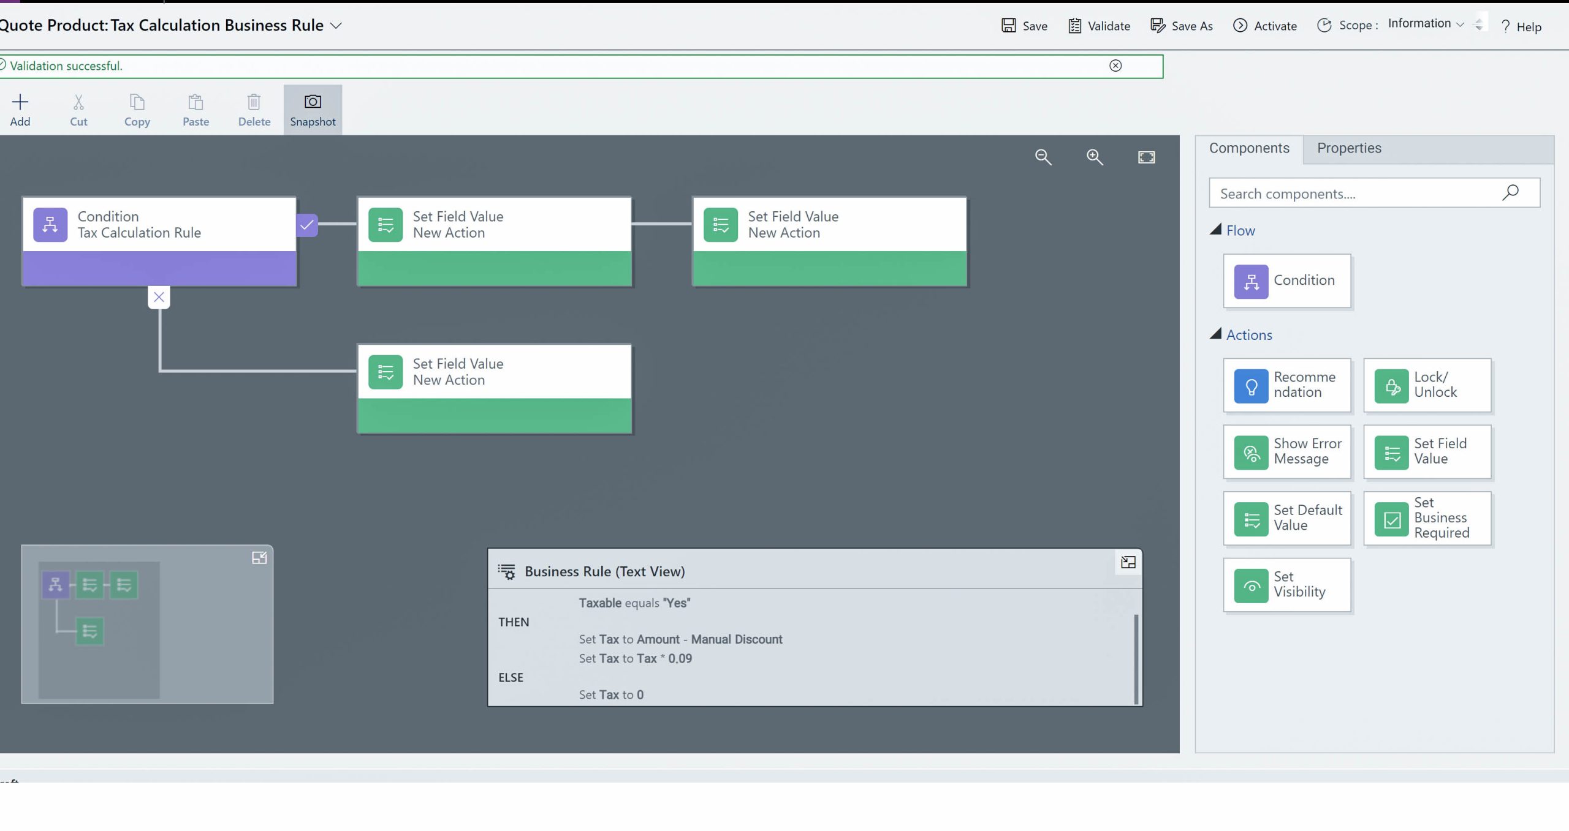Select the Show Error Message component
This screenshot has width=1569, height=831.
1287,452
